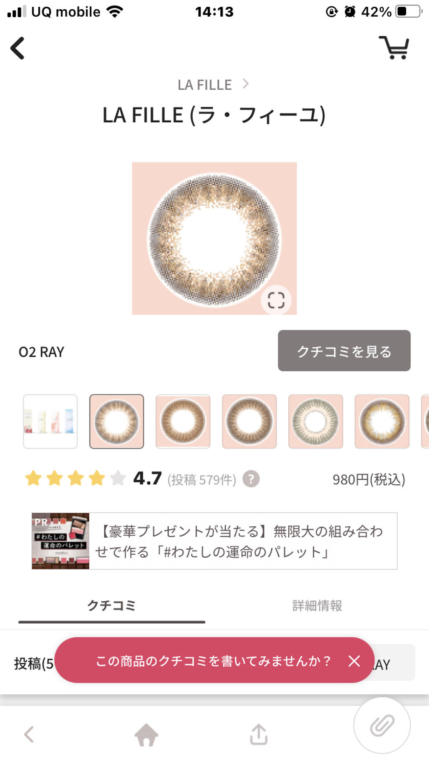Expand product image to fullscreen
Image resolution: width=429 pixels, height=763 pixels.
tap(276, 300)
